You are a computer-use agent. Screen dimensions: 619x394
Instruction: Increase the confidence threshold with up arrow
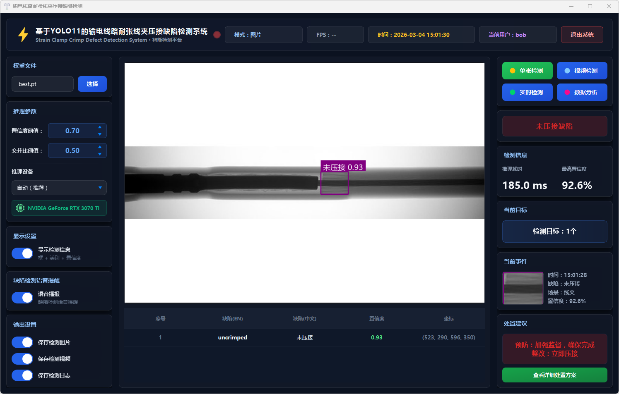(x=100, y=127)
